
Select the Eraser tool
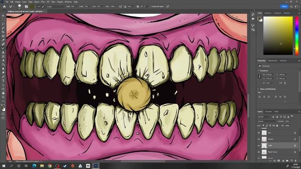coord(3,61)
